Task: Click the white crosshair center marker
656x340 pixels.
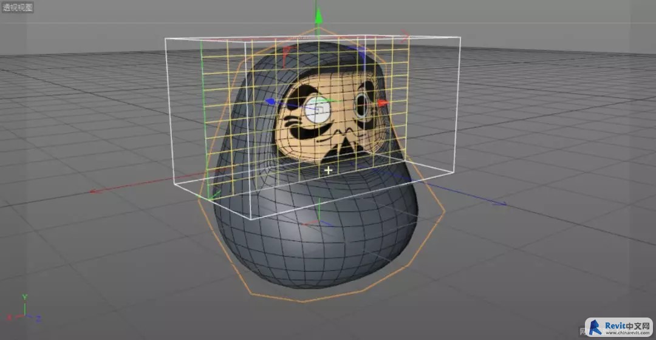Action: tap(329, 170)
